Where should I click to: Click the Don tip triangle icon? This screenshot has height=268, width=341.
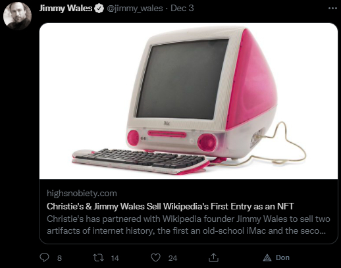267,257
